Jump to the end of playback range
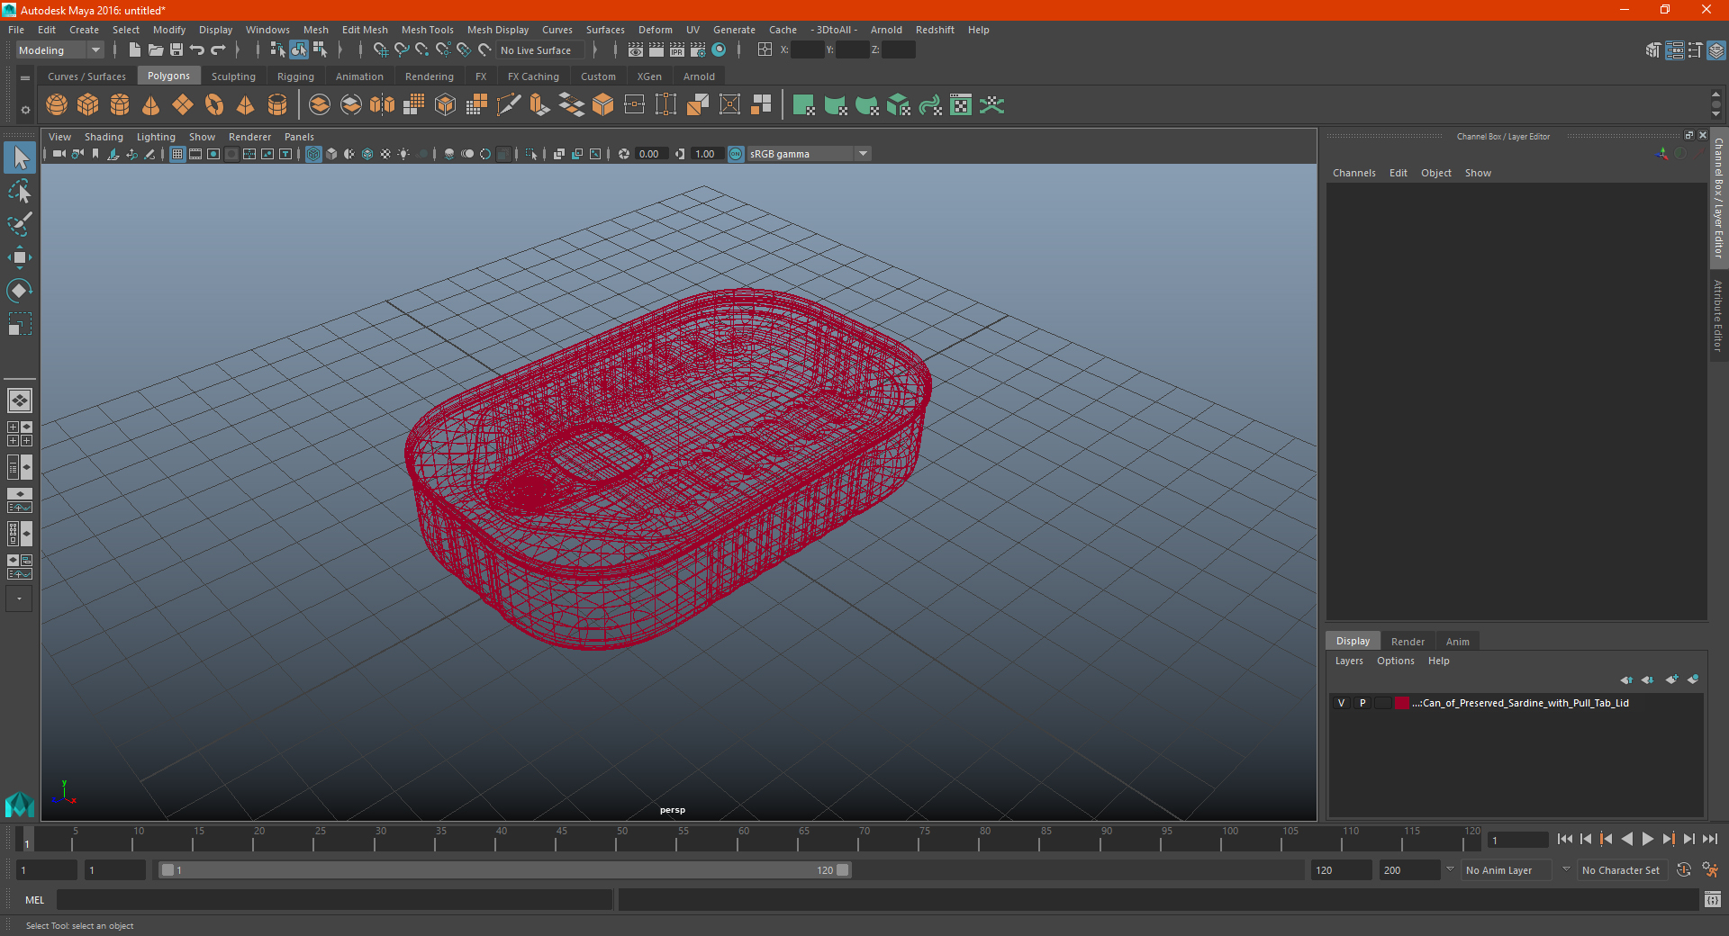Image resolution: width=1729 pixels, height=936 pixels. tap(1710, 839)
